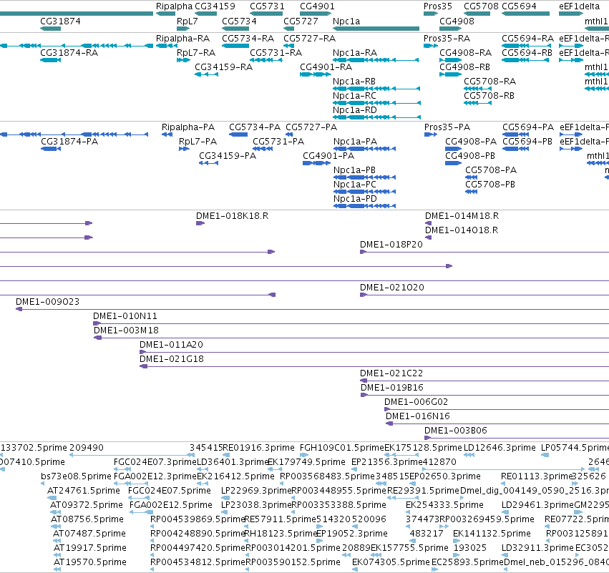The image size is (609, 573).
Task: Select the Npc1a-RB transcript label
Action: 354,82
